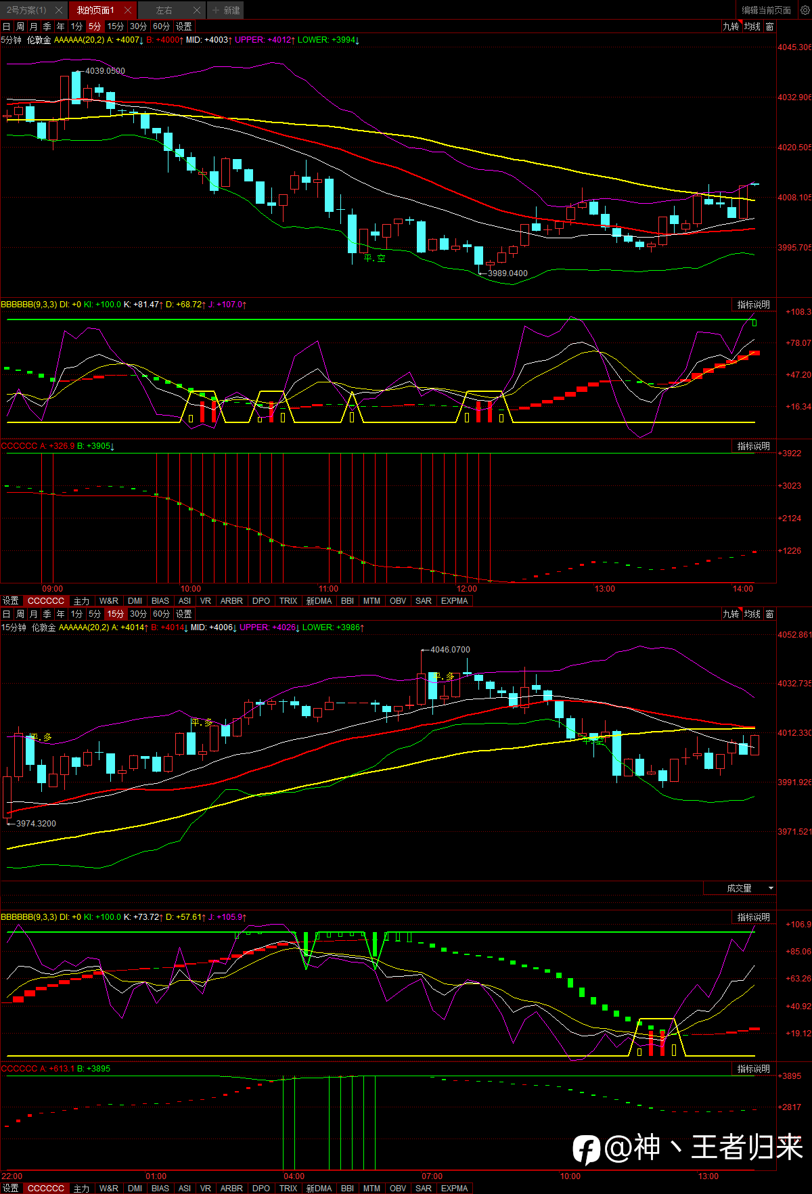Select 1分 period in 5分钟 chart
812x1194 pixels.
coord(77,26)
